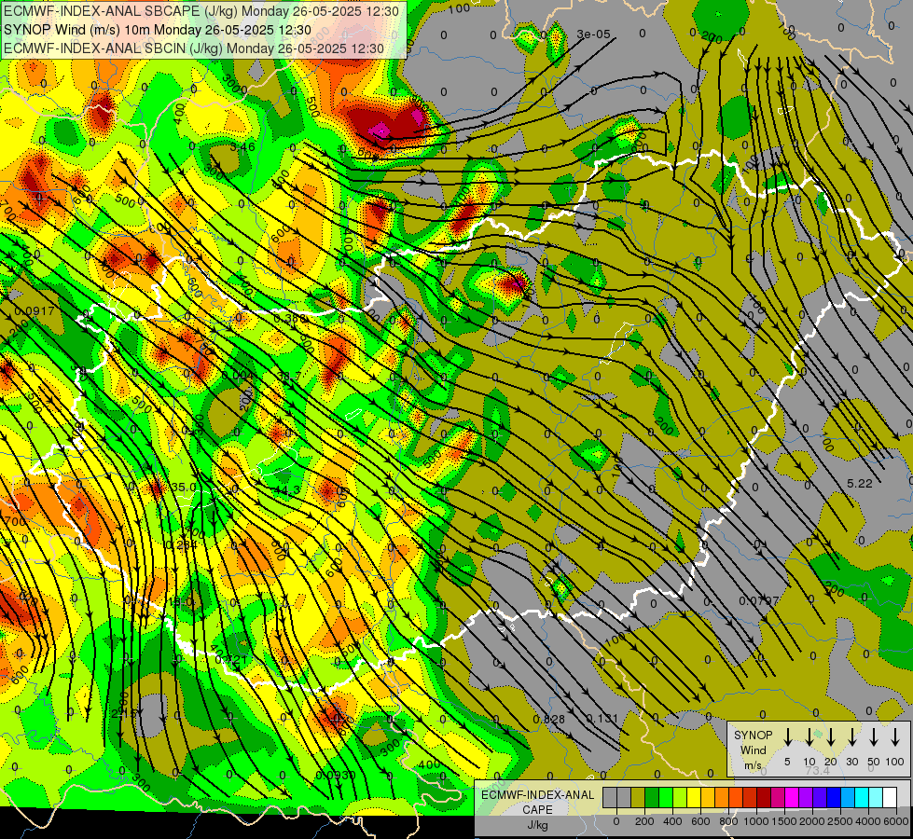
Task: Click the 2500 tick label on CAPE scale
Action: [841, 821]
